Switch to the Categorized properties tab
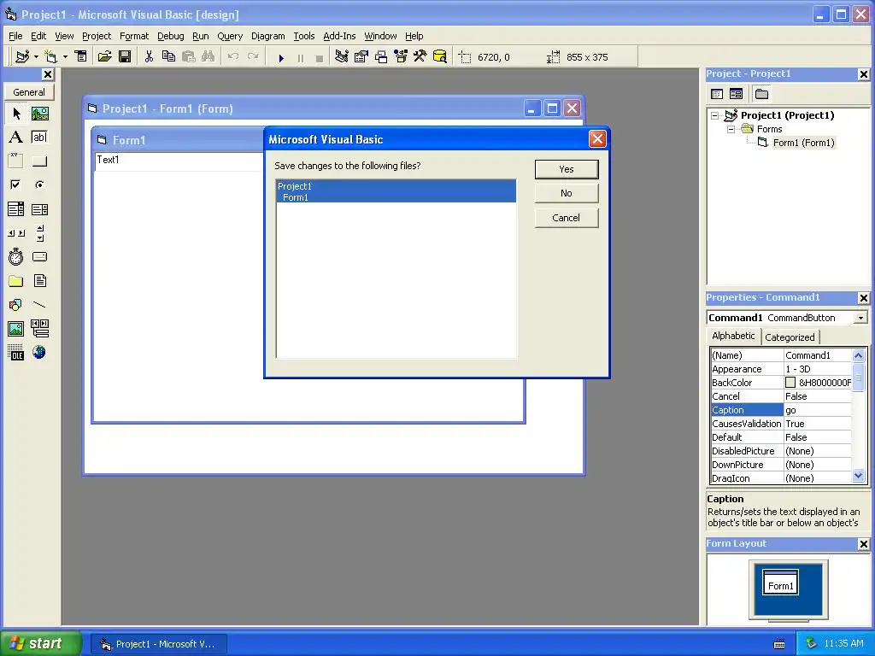The width and height of the screenshot is (875, 656). (790, 337)
